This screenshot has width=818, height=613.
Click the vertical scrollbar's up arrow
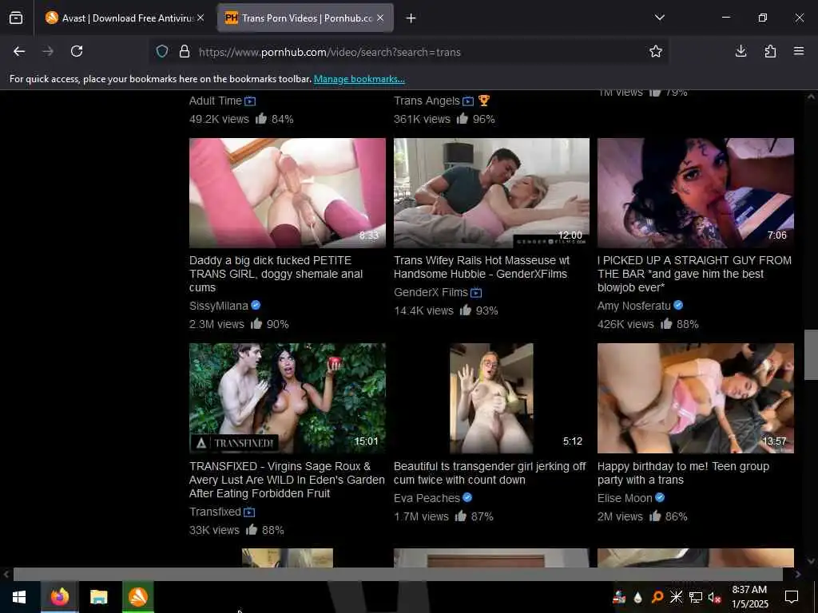click(811, 97)
